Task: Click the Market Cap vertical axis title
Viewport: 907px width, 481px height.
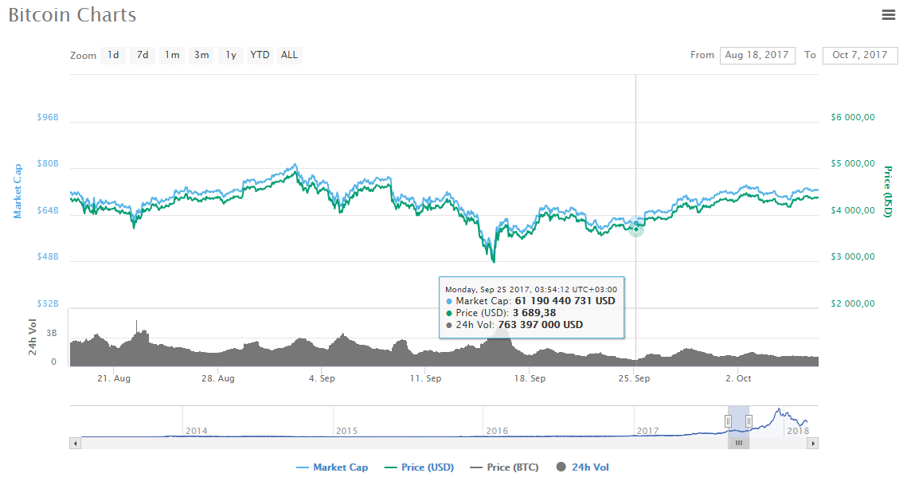Action: [18, 191]
